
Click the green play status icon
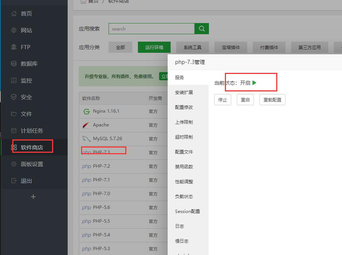pyautogui.click(x=254, y=83)
